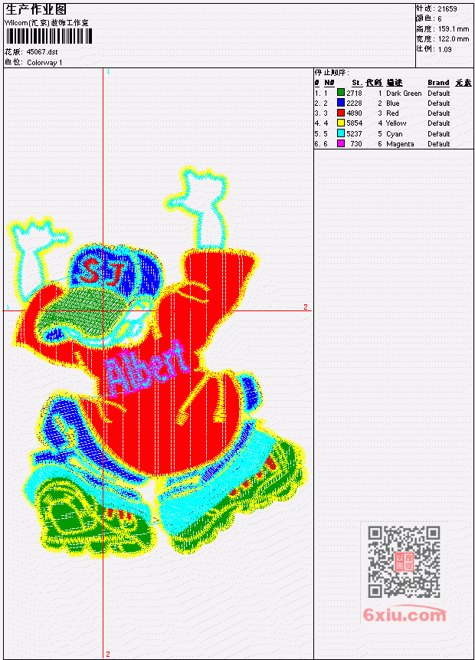Select the height value 159.1 mm

(x=454, y=29)
